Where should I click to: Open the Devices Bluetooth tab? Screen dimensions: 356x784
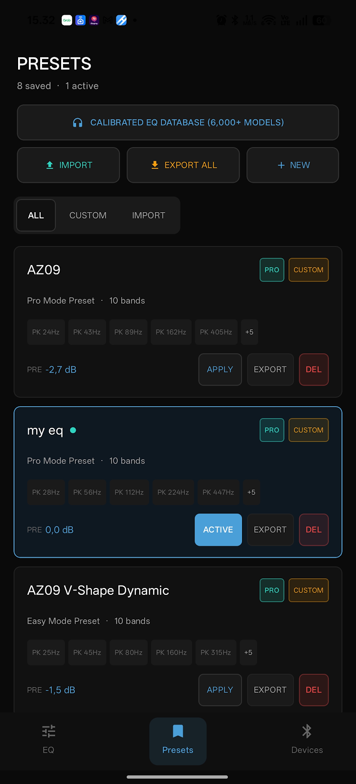(x=307, y=739)
